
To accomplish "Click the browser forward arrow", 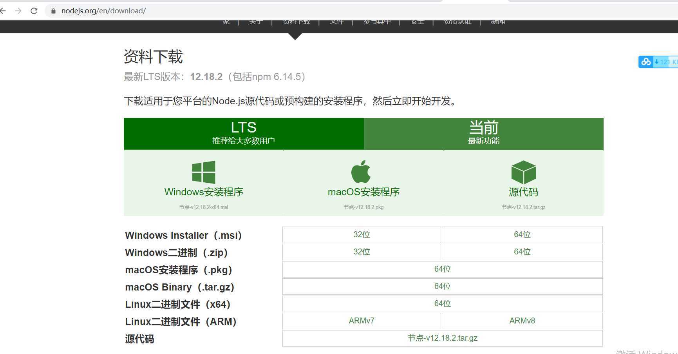I will point(18,11).
